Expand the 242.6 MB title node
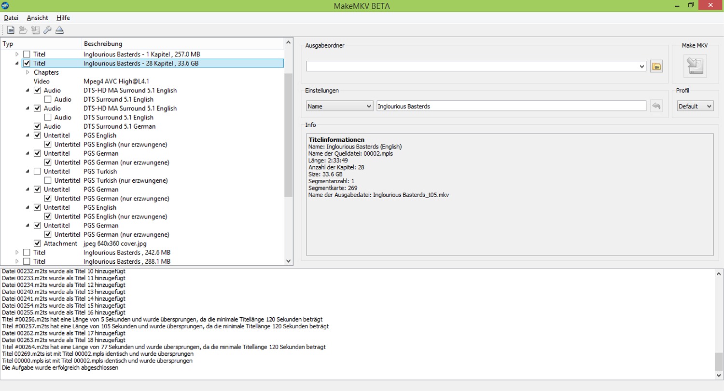Viewport: 724px width, 391px height. point(17,252)
